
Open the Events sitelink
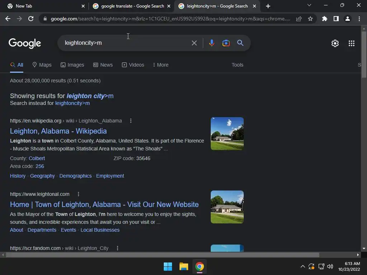click(68, 230)
